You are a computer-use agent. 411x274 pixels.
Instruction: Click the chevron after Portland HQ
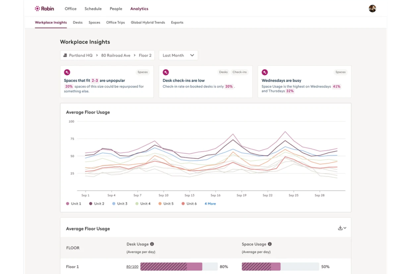pos(97,55)
